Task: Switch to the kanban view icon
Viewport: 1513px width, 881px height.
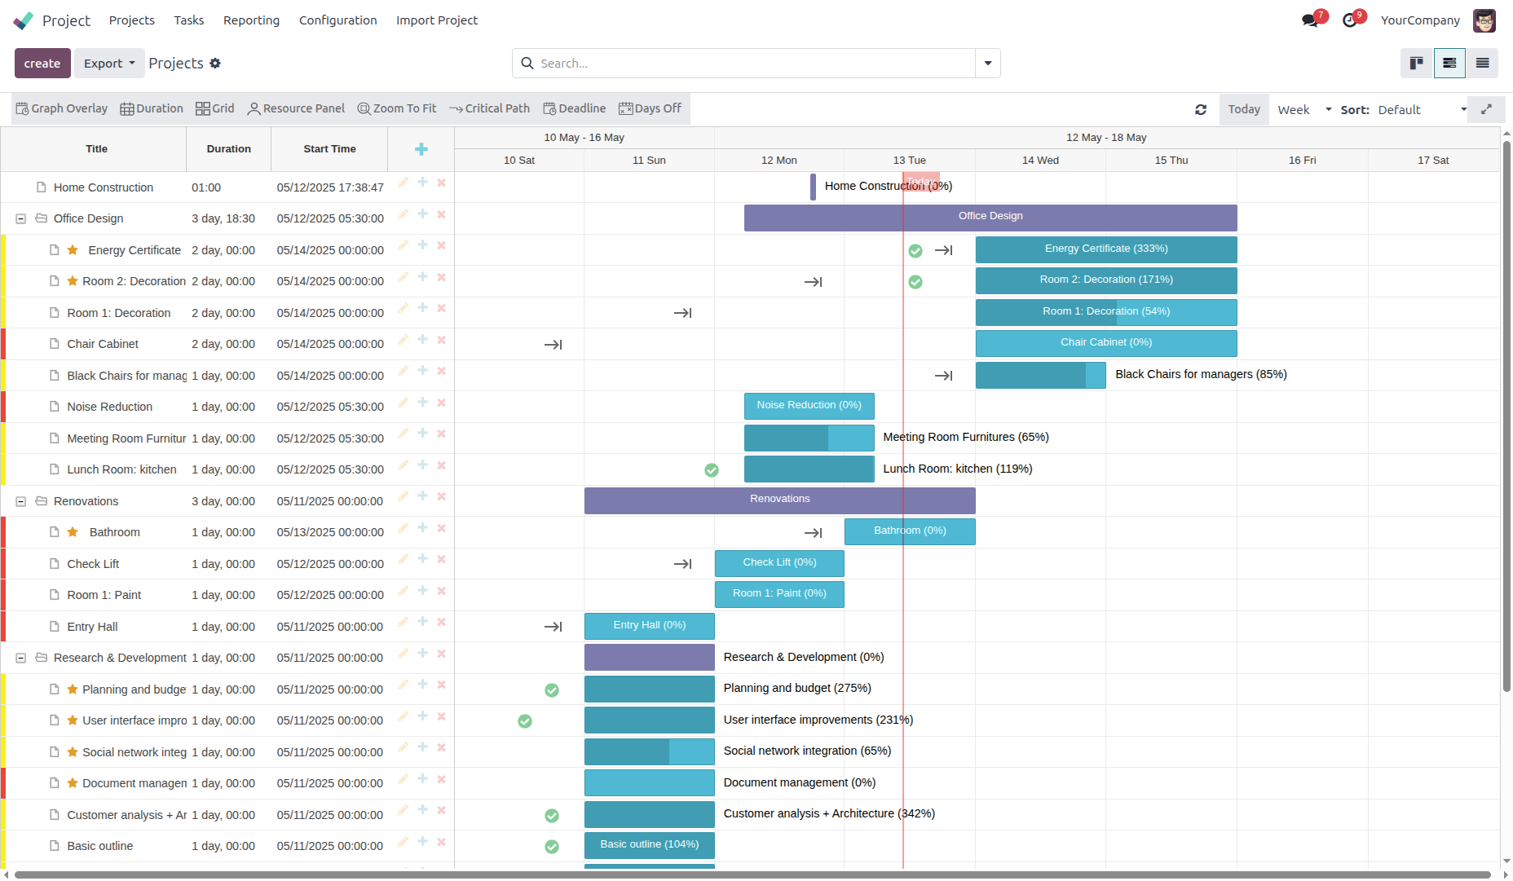Action: click(1417, 64)
